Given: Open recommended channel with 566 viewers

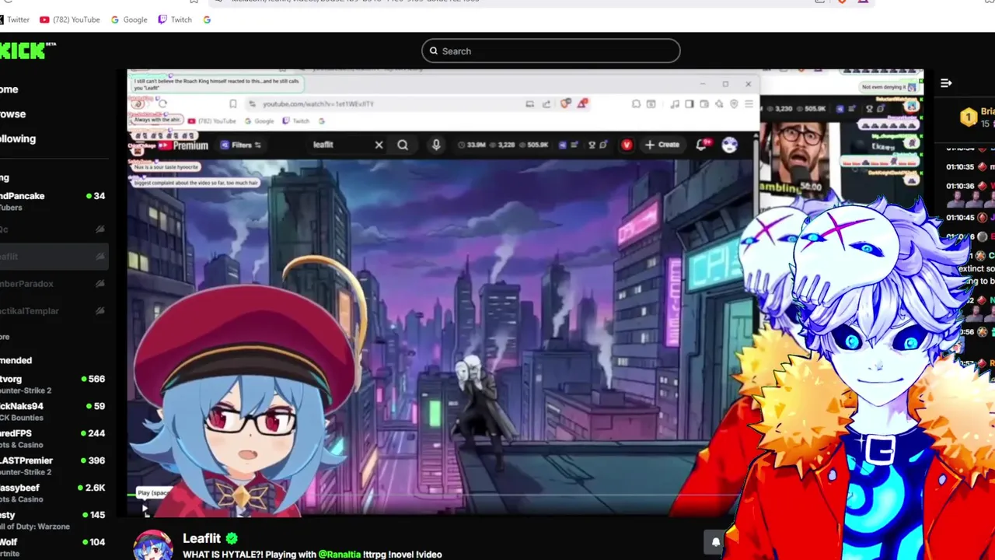Looking at the screenshot, I should (x=53, y=384).
